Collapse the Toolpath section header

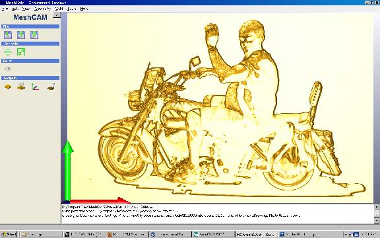click(x=30, y=78)
